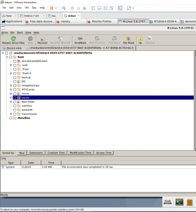This screenshot has width=196, height=212.
Task: Switch to Mozilla Firefox taskbar window
Action: pyautogui.click(x=102, y=21)
